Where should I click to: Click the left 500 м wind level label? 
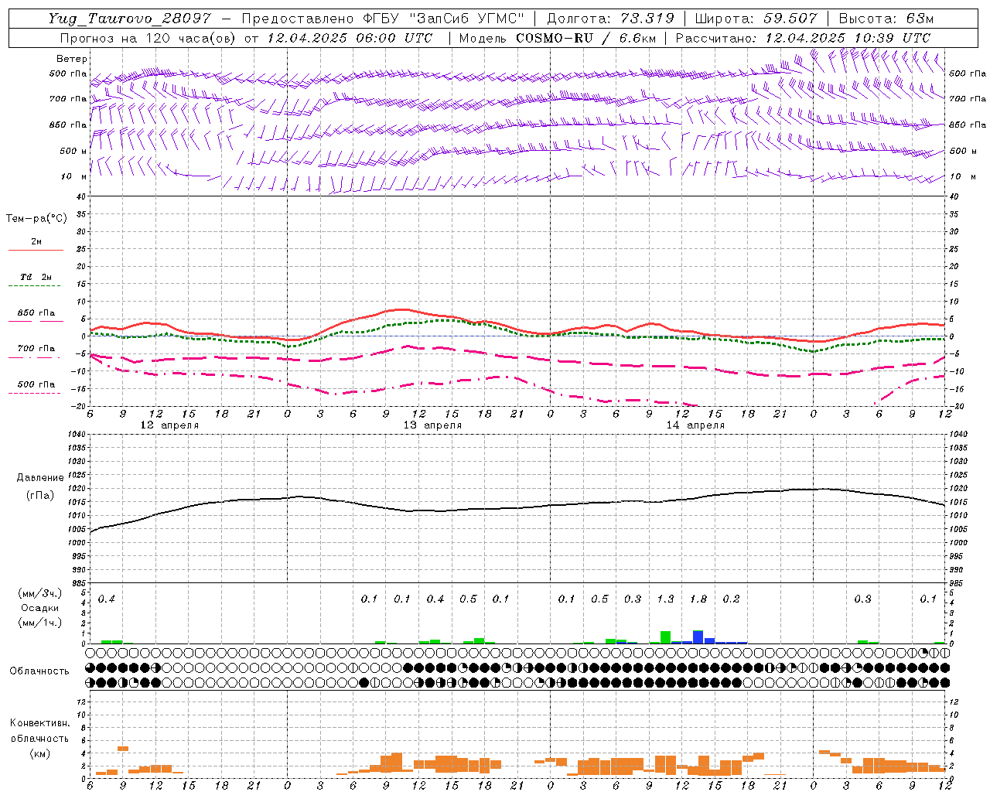click(x=73, y=151)
